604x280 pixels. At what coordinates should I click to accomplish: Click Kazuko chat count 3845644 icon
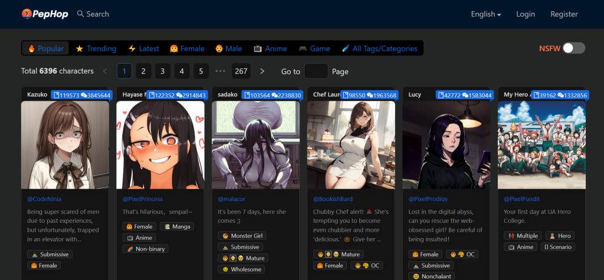84,95
